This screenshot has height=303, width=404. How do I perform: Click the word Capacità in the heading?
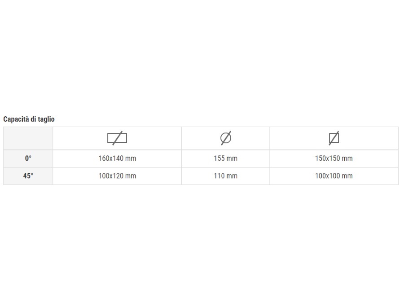click(x=16, y=119)
